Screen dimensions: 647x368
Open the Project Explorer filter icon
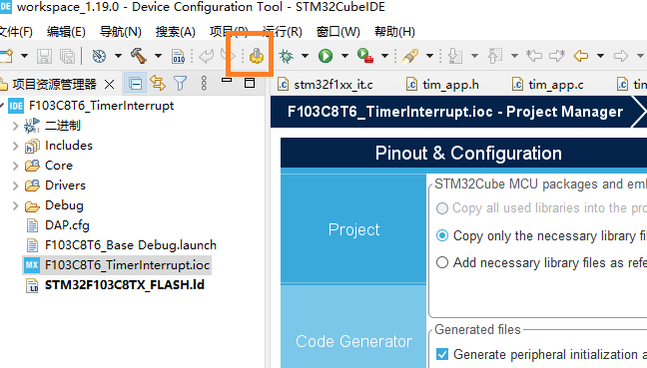click(x=181, y=84)
